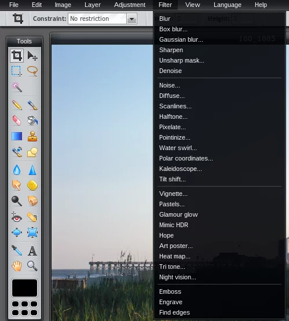Apply the Sharpen filter

220,50
